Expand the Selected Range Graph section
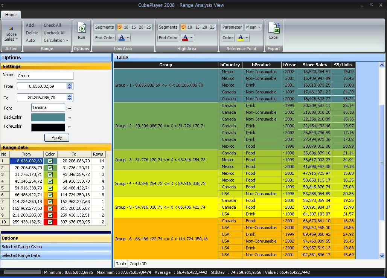Screen dimensions: 387x278 pos(56,247)
